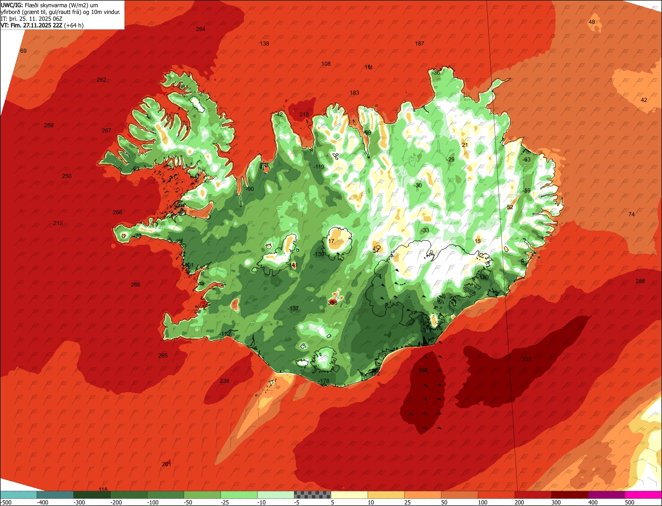Click the east coast value -63

pyautogui.click(x=526, y=159)
